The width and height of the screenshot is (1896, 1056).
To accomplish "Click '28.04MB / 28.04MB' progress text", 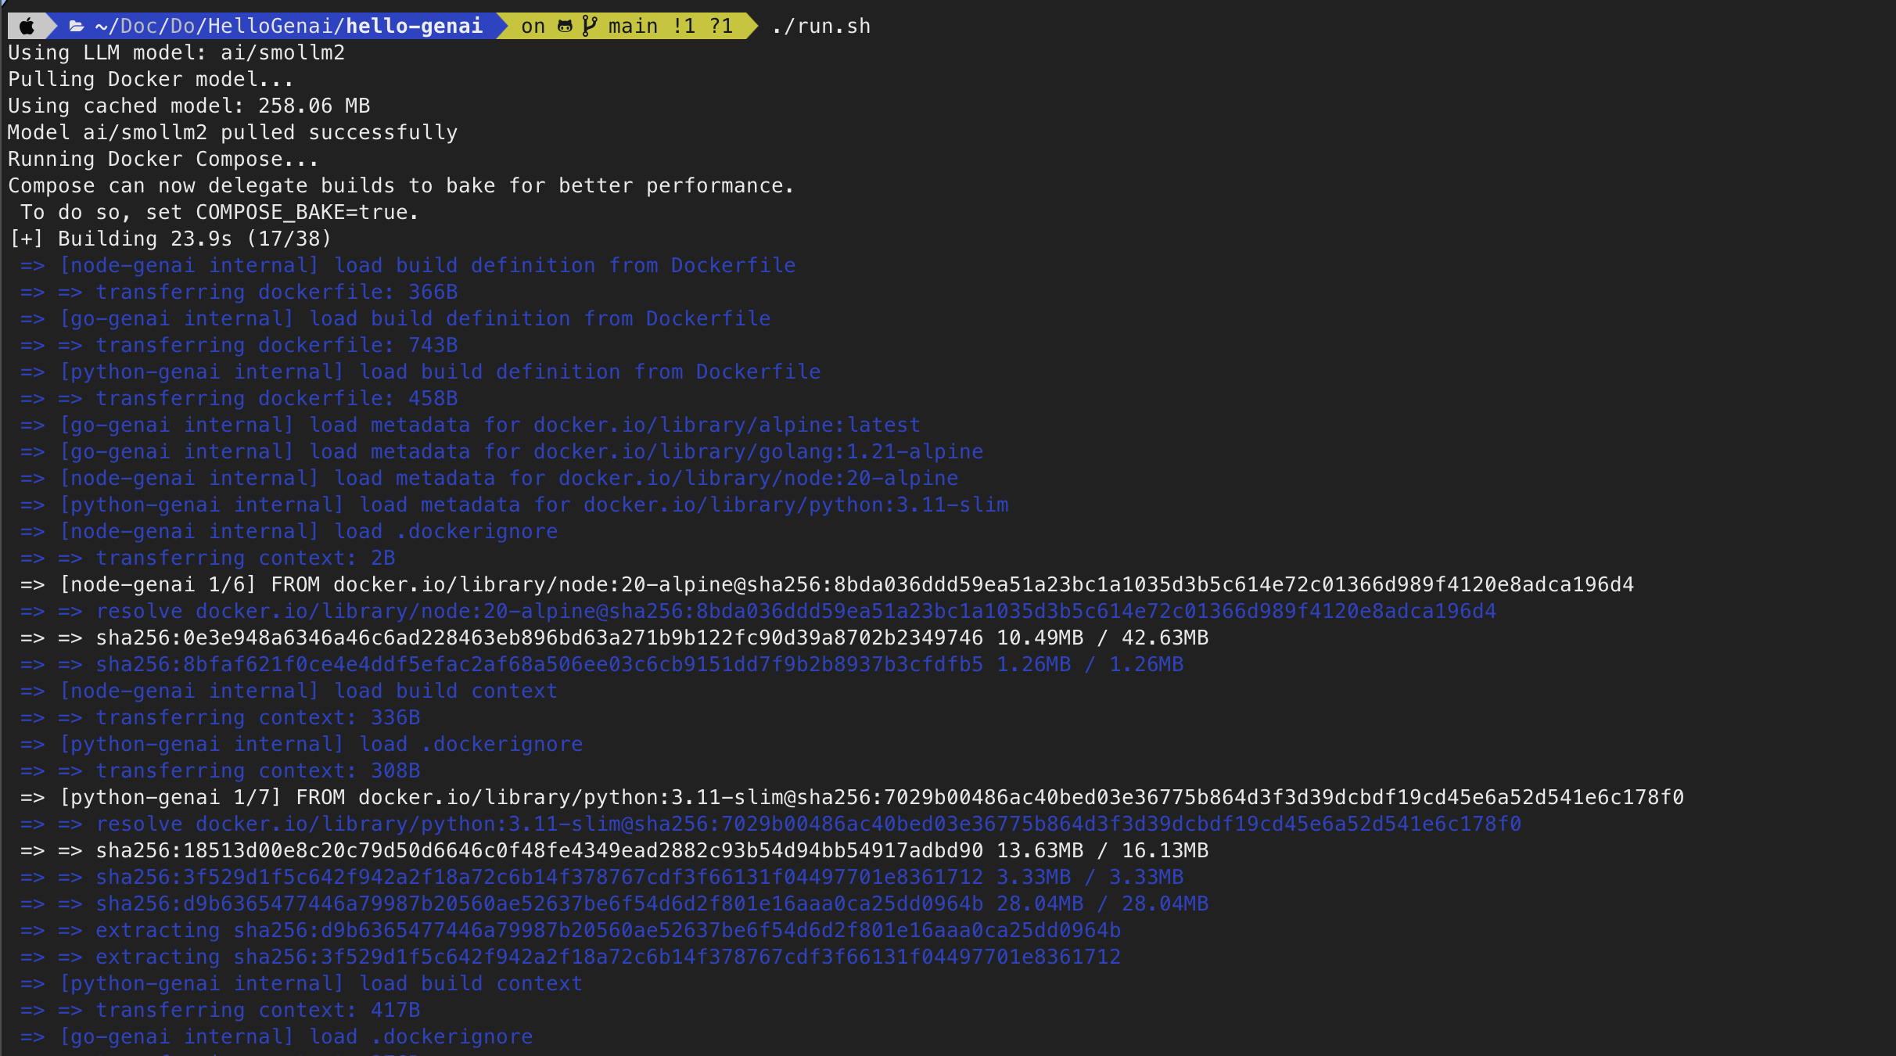I will click(1102, 904).
